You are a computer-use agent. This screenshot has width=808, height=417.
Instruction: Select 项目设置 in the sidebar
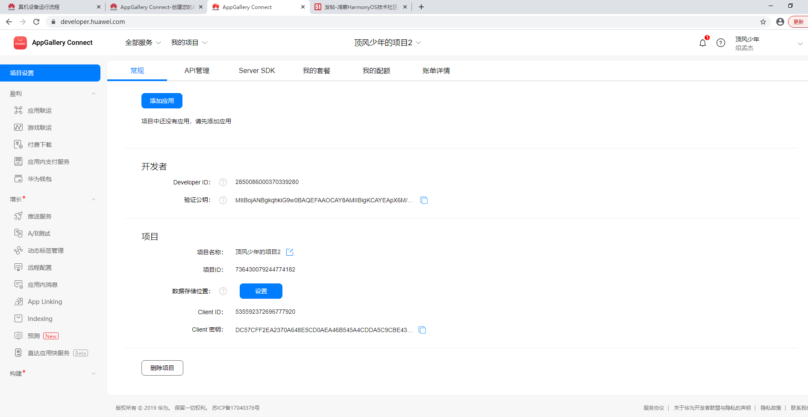click(x=50, y=73)
